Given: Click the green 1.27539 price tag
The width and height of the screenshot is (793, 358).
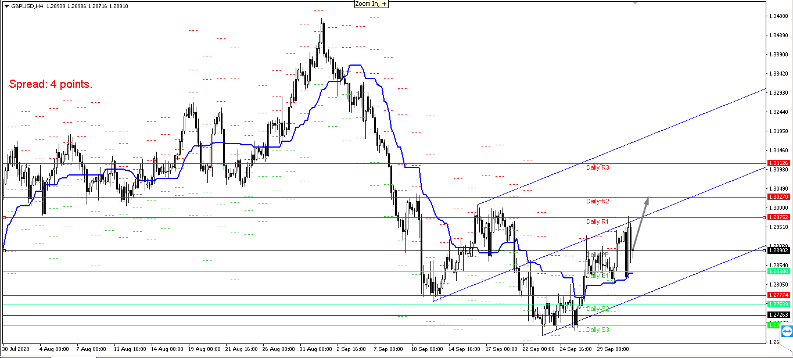Looking at the screenshot, I should click(x=778, y=304).
